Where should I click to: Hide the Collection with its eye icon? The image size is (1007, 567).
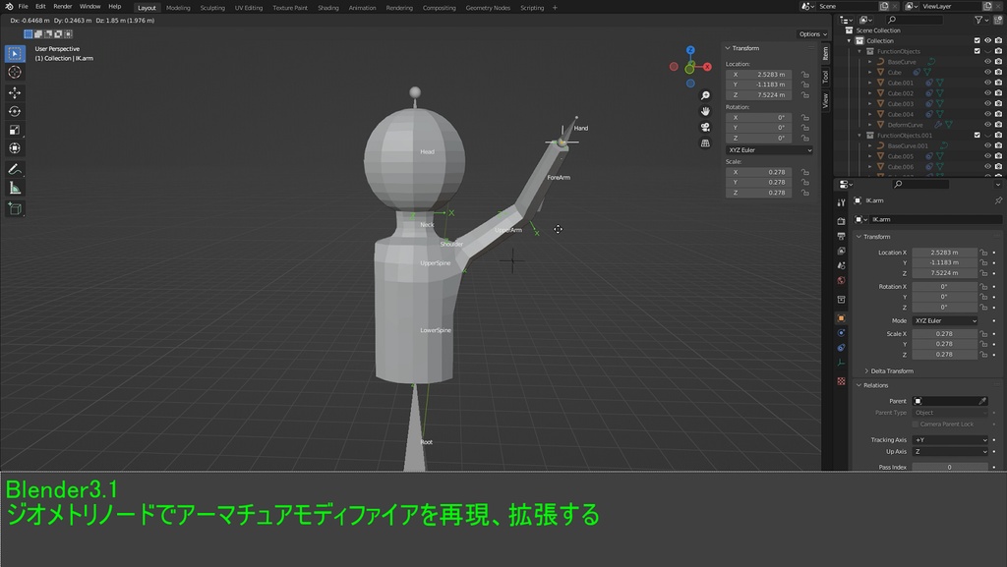pos(987,40)
